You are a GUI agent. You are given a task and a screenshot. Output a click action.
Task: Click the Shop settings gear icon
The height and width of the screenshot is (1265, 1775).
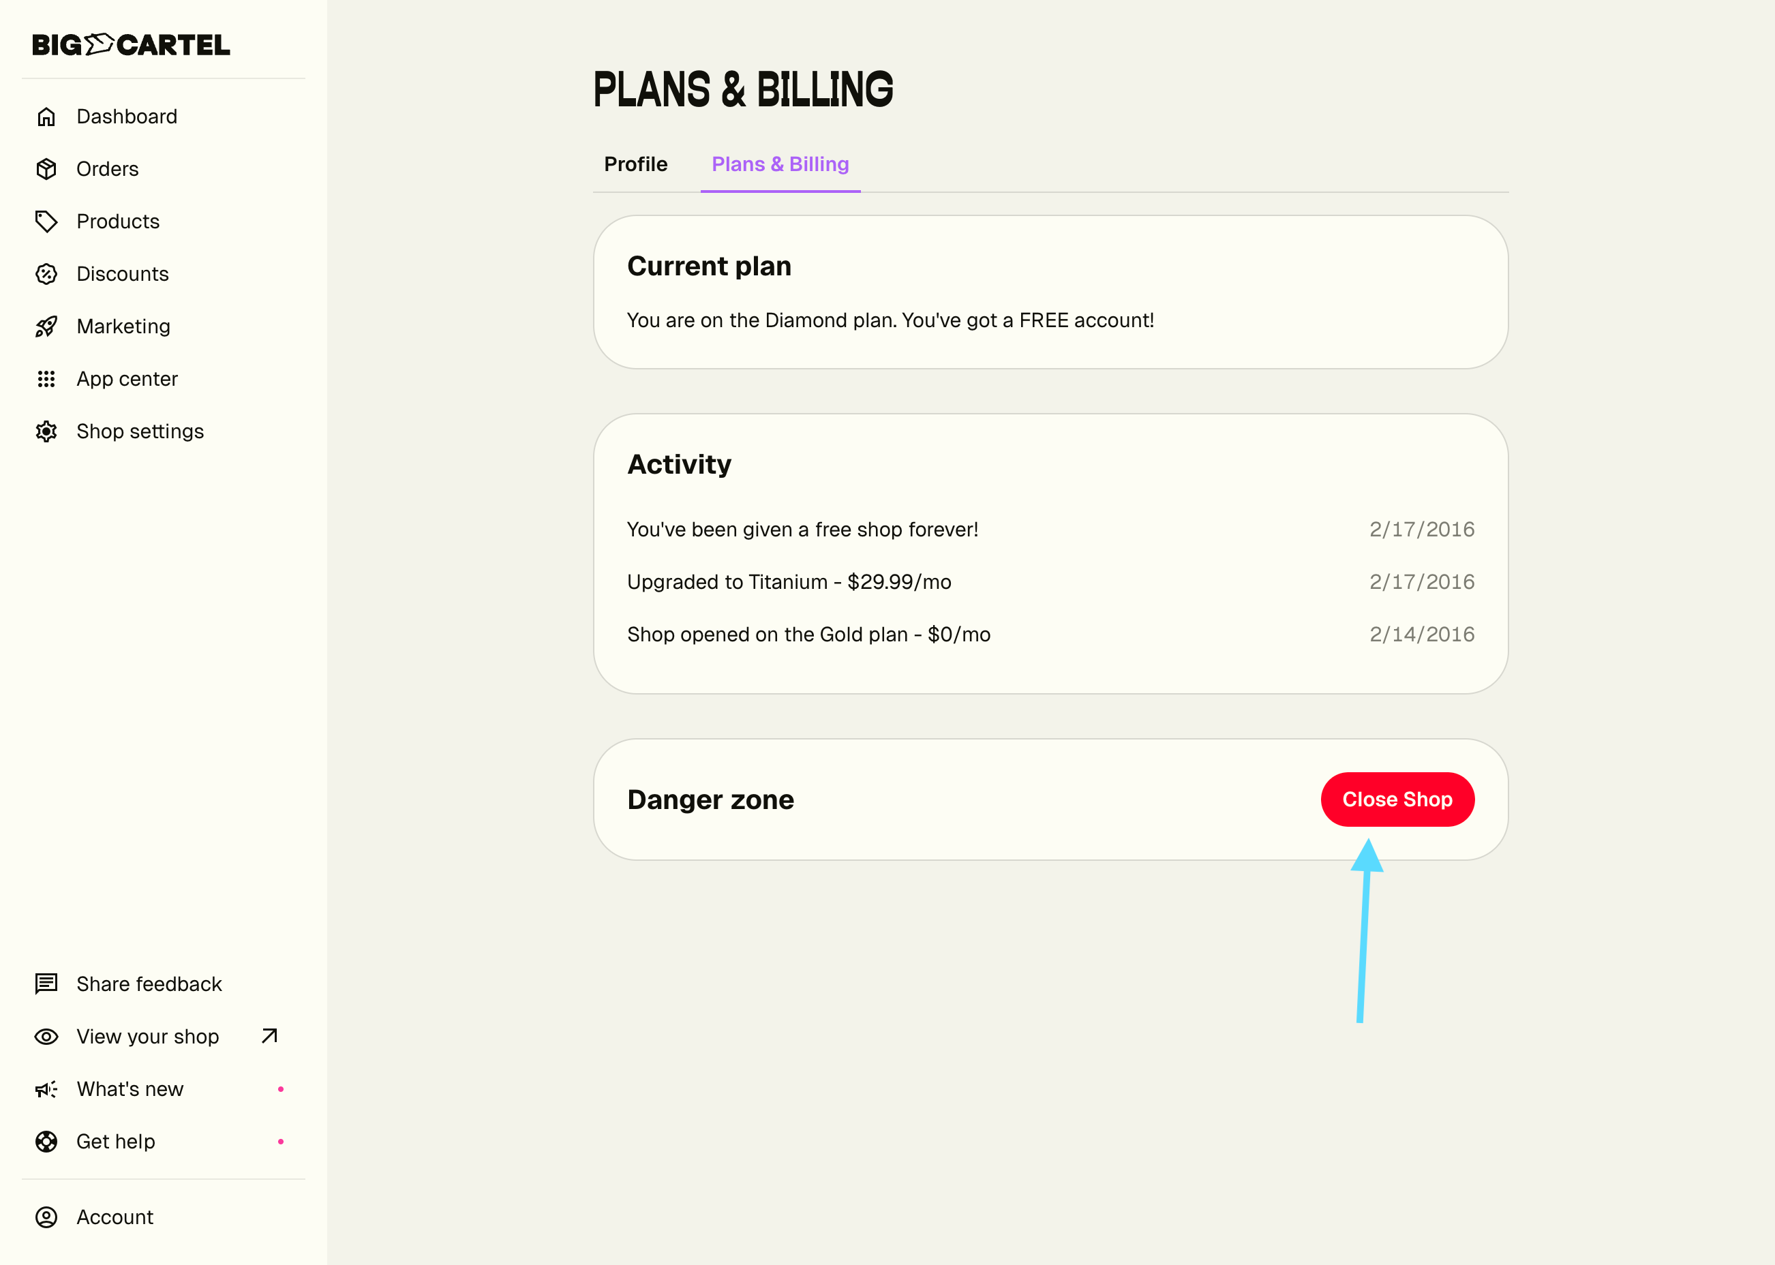pos(47,431)
